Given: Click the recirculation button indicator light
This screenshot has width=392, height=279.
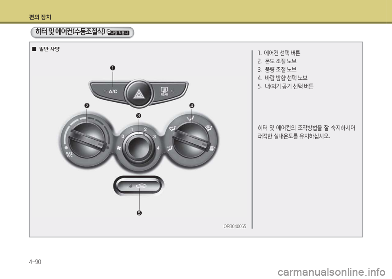Looking at the screenshot, I should pos(130,186).
